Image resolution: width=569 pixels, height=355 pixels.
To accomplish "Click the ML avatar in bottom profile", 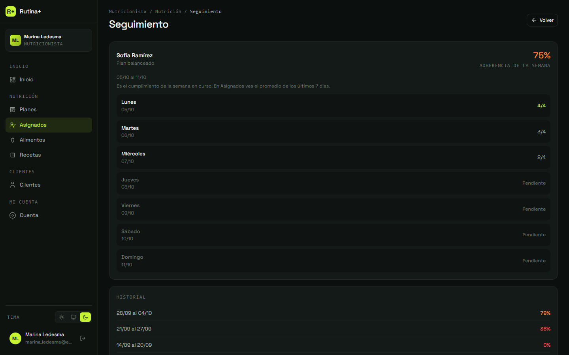I will [15, 338].
